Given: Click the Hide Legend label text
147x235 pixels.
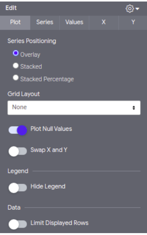Looking at the screenshot, I should (48, 186).
